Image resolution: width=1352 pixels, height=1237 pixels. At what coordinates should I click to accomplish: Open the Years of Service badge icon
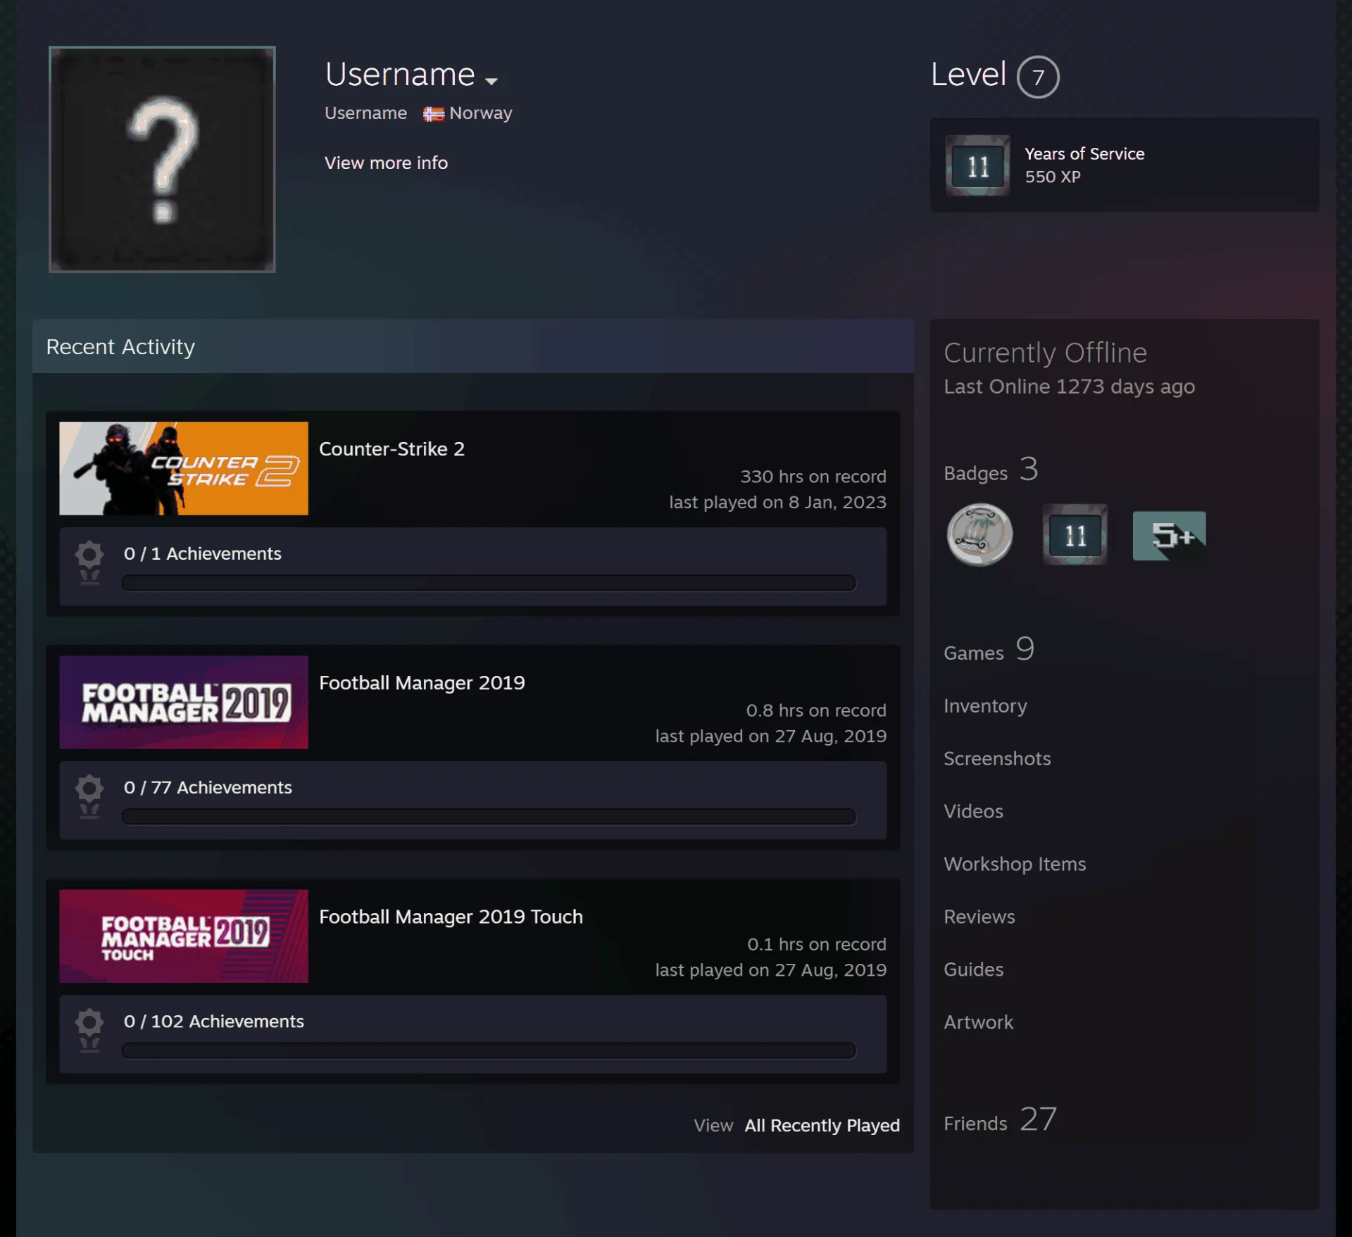[977, 165]
